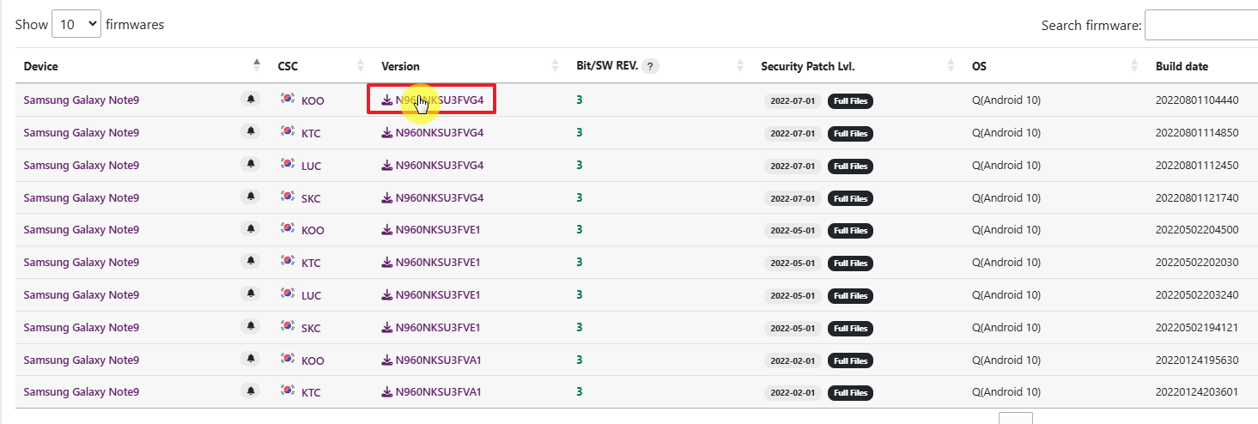Open Samsung Galaxy Note9 in the build 20220801121740 row
Image resolution: width=1258 pixels, height=424 pixels.
coord(82,197)
